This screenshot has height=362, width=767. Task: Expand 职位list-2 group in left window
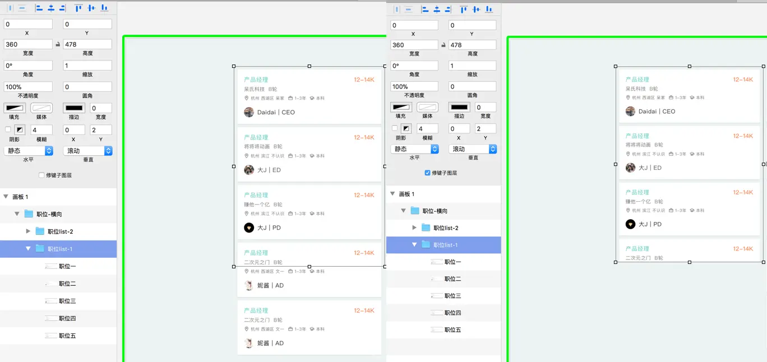click(x=29, y=231)
